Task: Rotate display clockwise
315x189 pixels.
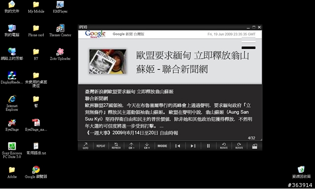Action: (x=239, y=146)
